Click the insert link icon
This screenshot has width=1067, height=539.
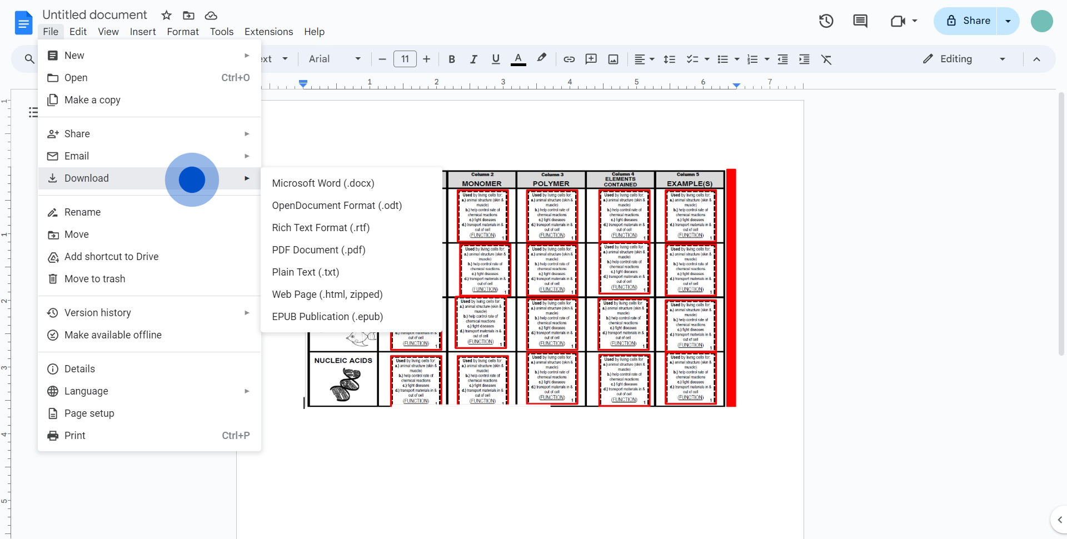pyautogui.click(x=569, y=59)
